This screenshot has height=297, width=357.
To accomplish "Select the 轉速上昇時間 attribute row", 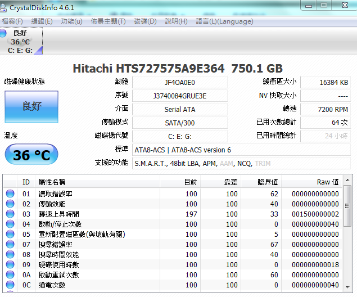I will (x=173, y=214).
